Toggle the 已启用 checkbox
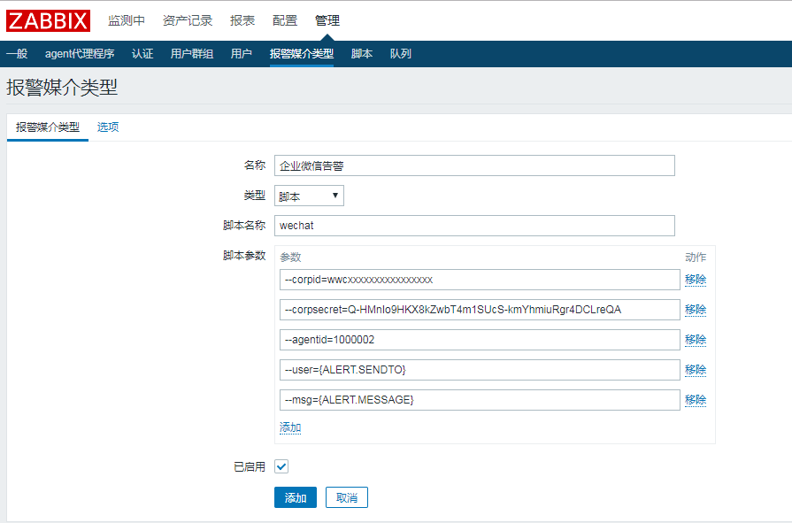This screenshot has height=523, width=792. pos(281,466)
